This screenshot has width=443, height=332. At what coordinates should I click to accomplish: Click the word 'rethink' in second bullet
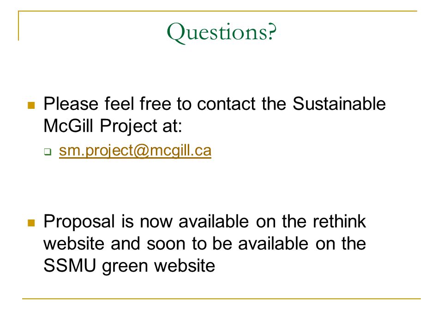(x=339, y=221)
